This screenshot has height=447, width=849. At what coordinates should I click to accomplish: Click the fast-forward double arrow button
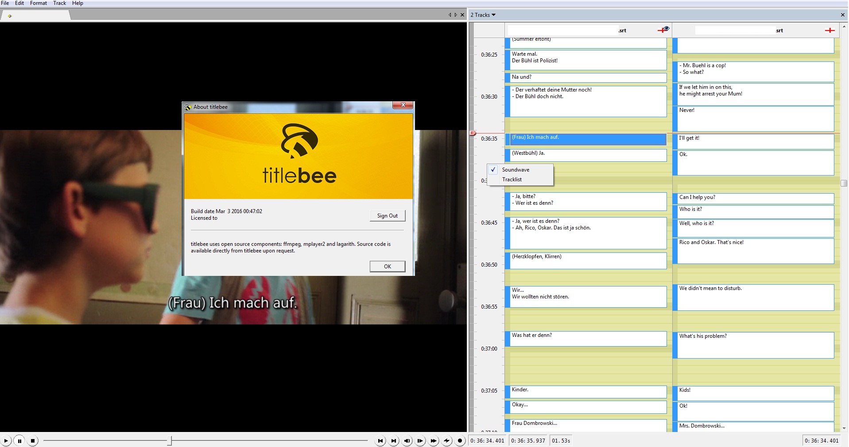pyautogui.click(x=433, y=441)
